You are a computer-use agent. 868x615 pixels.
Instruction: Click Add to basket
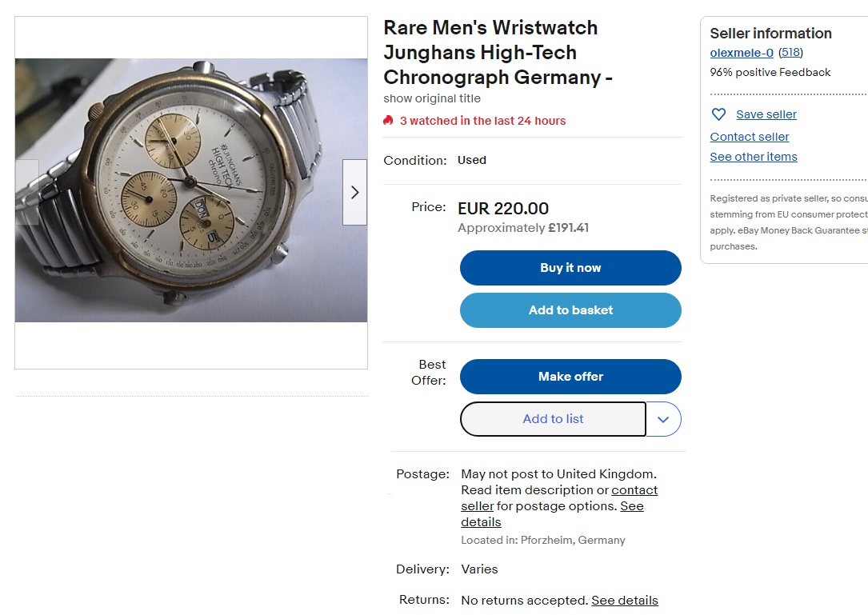pos(570,309)
